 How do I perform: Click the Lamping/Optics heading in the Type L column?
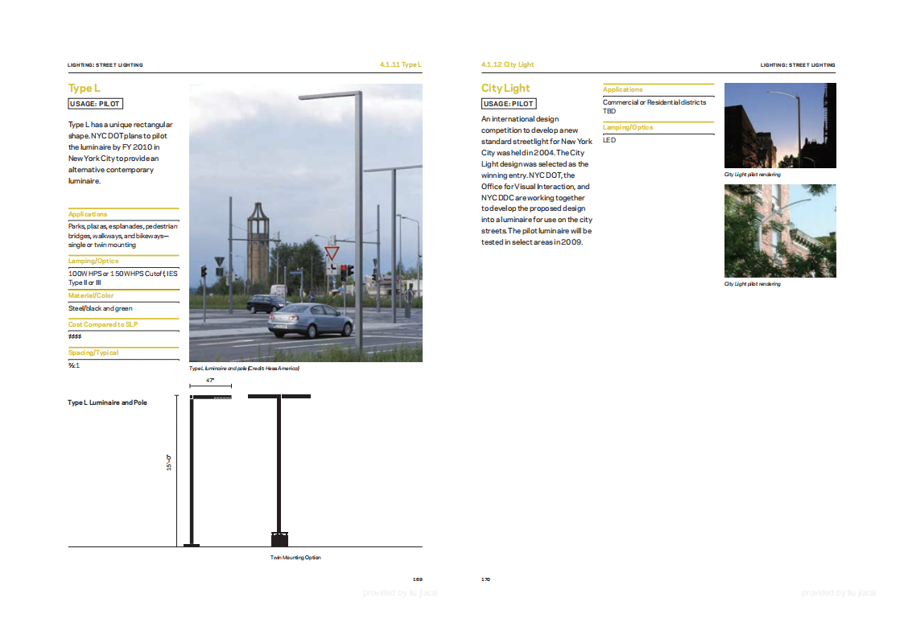[93, 261]
